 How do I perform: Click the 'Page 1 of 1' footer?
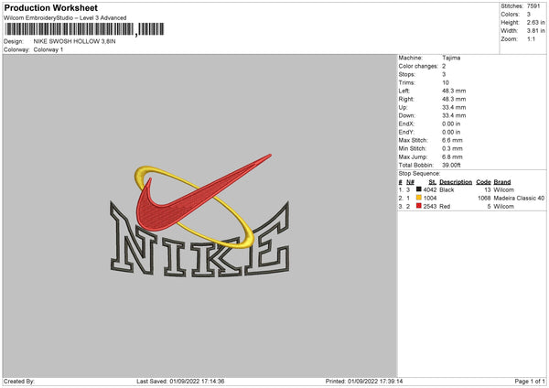pyautogui.click(x=530, y=382)
